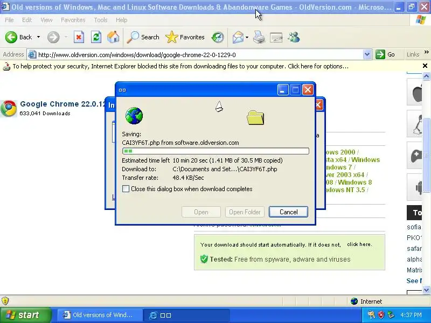Open the Help menu
Viewport: 431px width, 323px height.
(121, 20)
